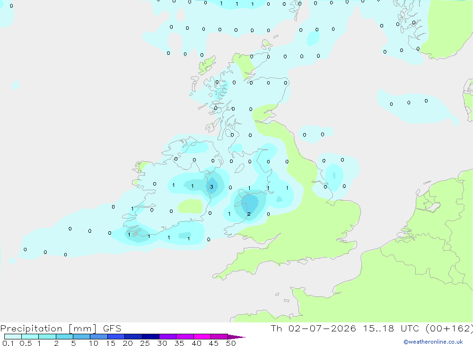473x346 pixels.
Task: Click the '30' legend scale label
Action: tap(162, 343)
